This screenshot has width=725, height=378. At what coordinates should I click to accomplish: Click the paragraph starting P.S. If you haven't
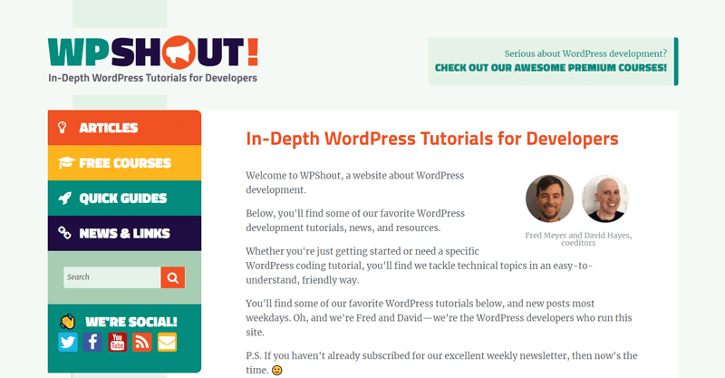[441, 363]
